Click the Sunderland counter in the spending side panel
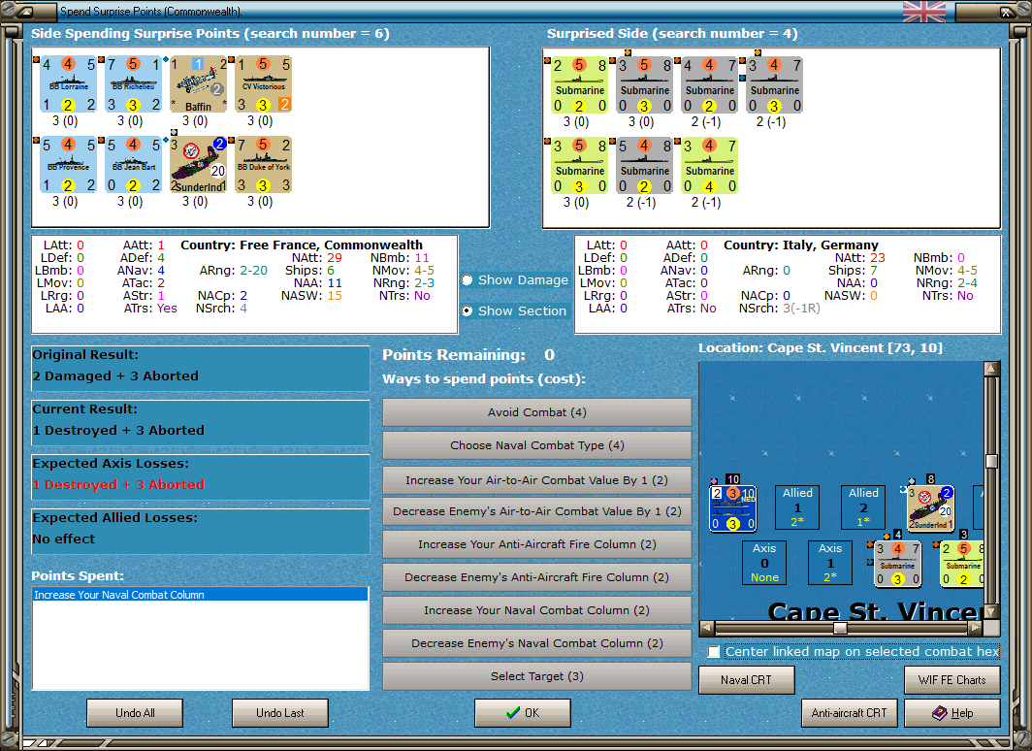 [x=199, y=165]
